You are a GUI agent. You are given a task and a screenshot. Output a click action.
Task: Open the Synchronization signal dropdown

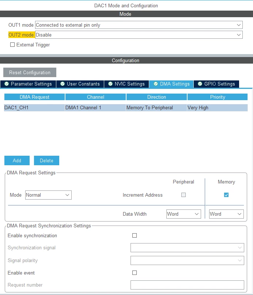pyautogui.click(x=187, y=248)
